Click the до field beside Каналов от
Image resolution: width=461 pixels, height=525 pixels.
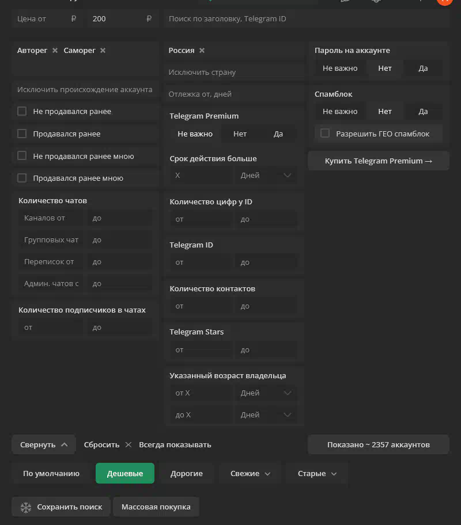(120, 218)
